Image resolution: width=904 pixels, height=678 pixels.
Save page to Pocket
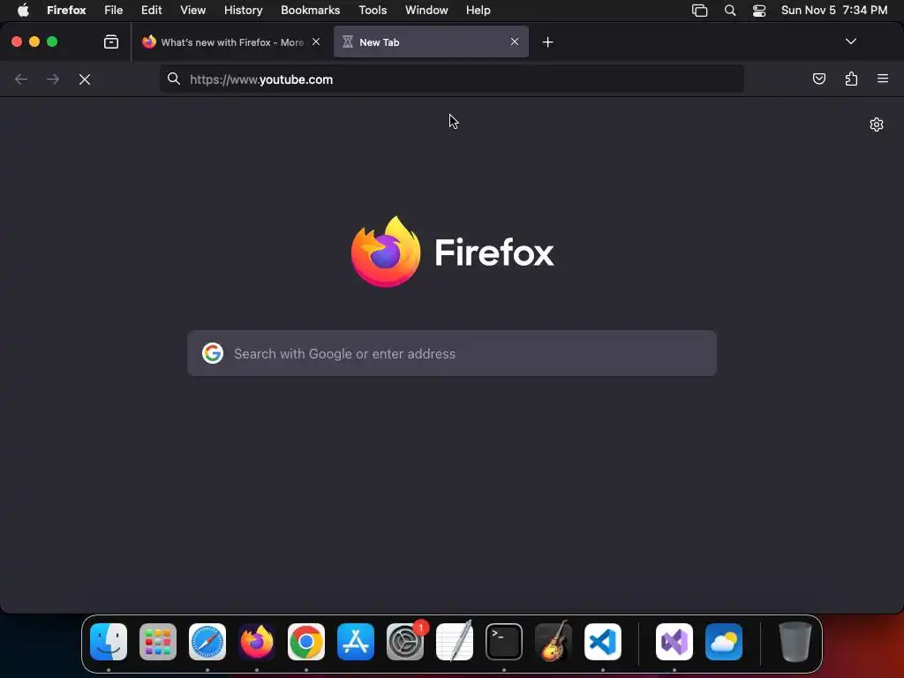tap(818, 79)
